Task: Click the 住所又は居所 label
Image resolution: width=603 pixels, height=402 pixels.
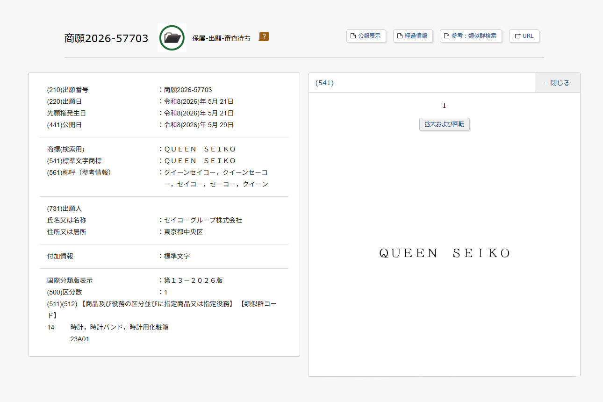Action: 67,232
